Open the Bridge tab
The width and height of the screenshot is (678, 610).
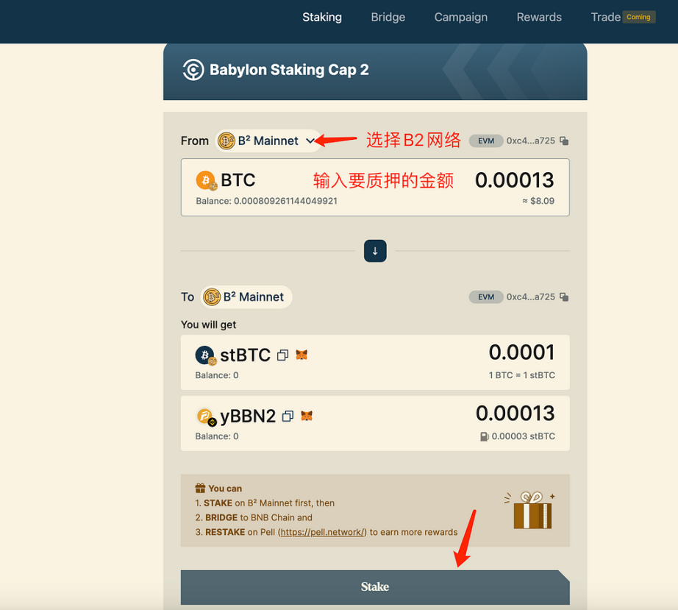[x=388, y=18]
